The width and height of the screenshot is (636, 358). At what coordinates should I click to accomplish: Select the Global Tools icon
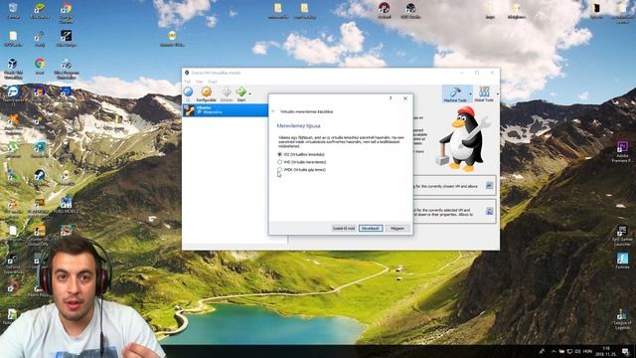[484, 91]
